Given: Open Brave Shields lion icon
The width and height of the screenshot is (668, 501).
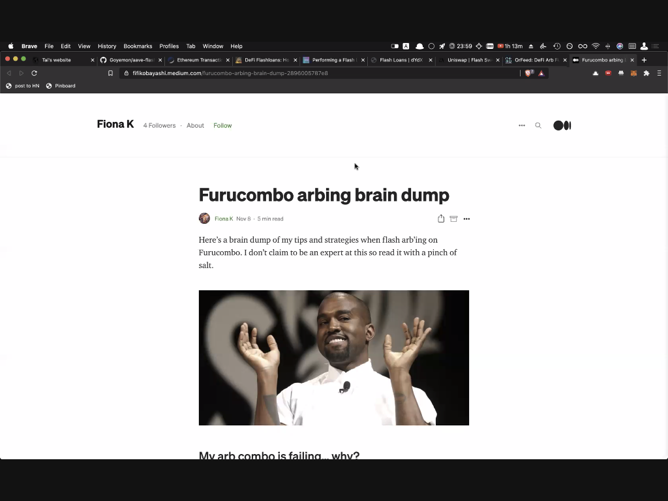Looking at the screenshot, I should [528, 73].
